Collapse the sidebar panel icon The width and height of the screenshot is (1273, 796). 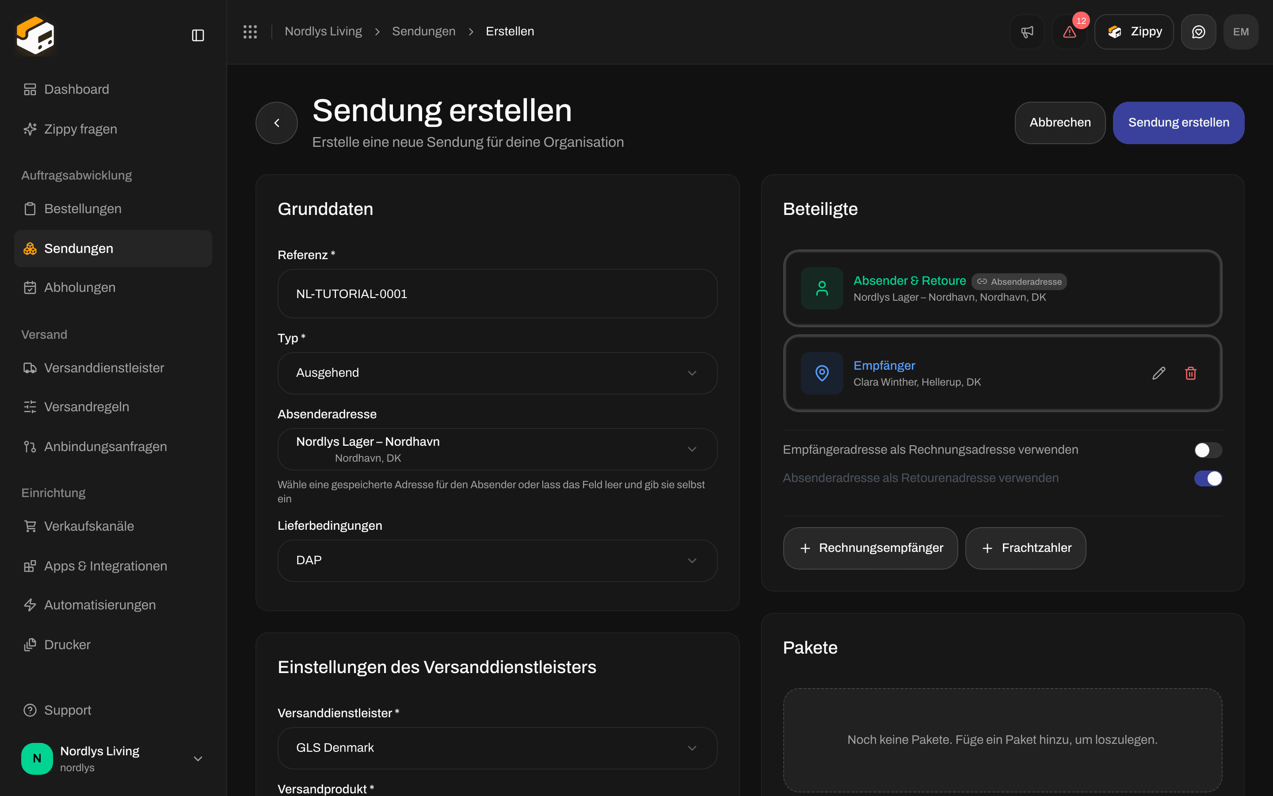(198, 35)
